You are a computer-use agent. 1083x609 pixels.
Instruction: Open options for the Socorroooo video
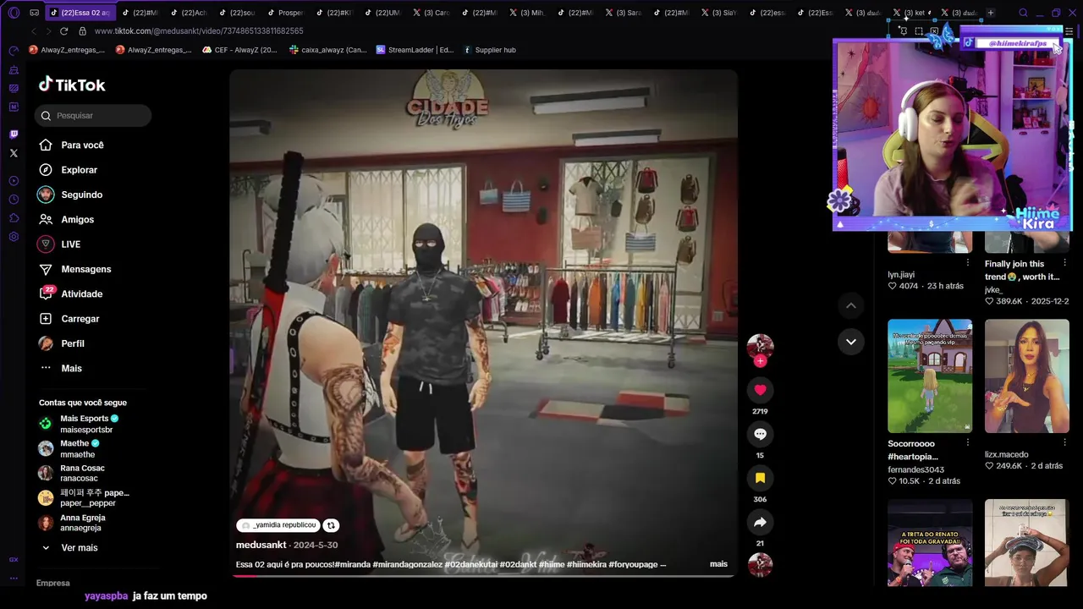coord(968,442)
